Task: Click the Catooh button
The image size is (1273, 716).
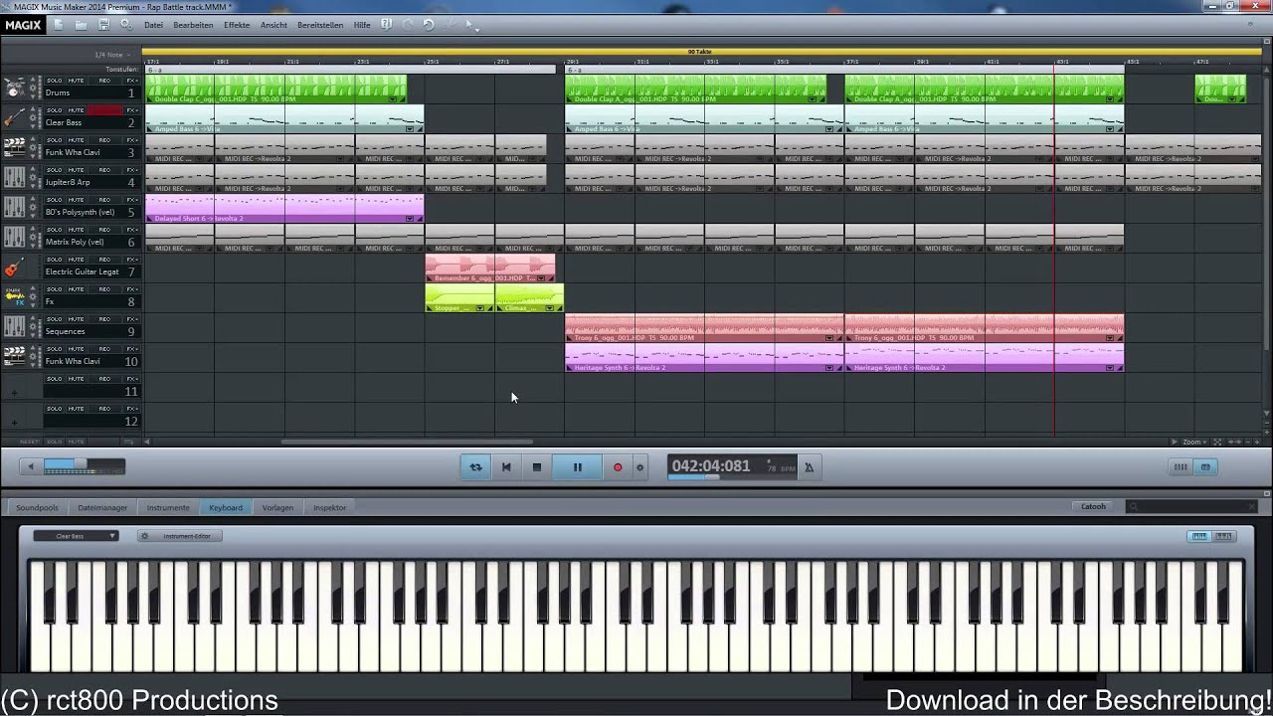Action: coord(1093,506)
